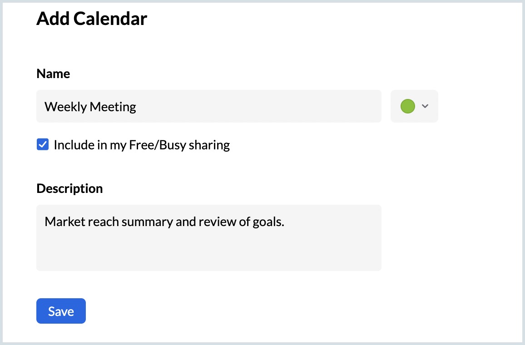Screen dimensions: 525x345
Task: Click the word "Market" in the description
Action: tap(62, 222)
